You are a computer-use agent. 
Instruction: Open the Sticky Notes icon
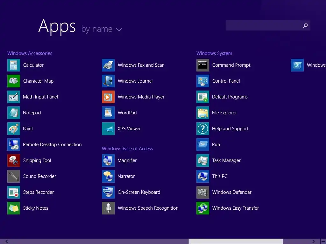point(14,208)
